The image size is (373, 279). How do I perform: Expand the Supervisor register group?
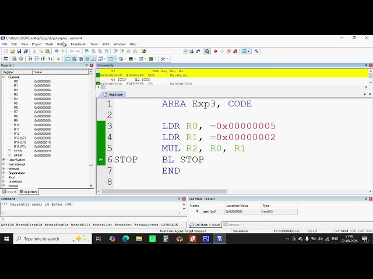4,173
